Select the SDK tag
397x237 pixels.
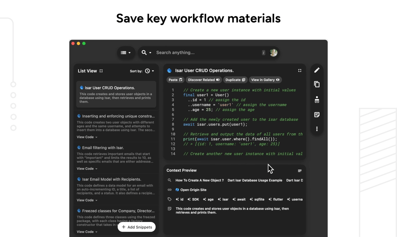193,199
